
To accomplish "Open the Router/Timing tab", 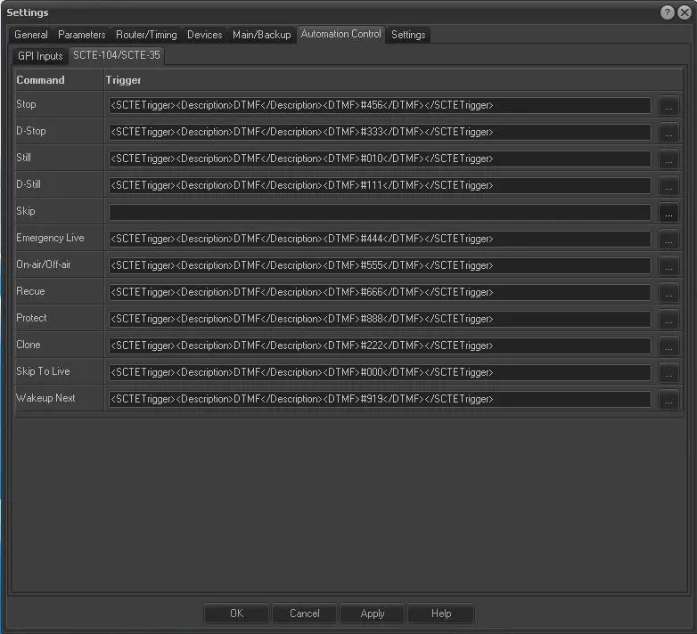I will [146, 35].
